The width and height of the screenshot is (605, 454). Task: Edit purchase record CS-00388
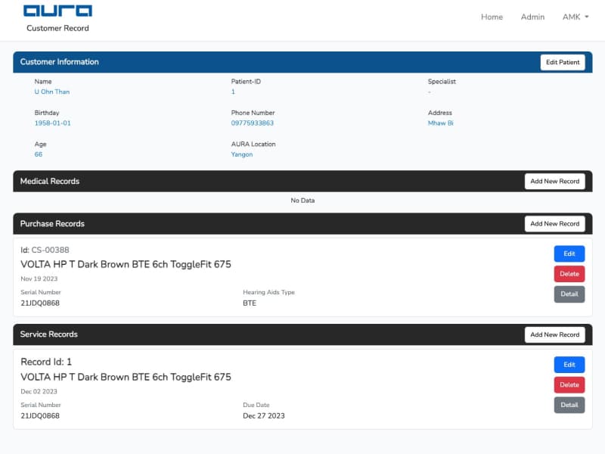coord(569,254)
